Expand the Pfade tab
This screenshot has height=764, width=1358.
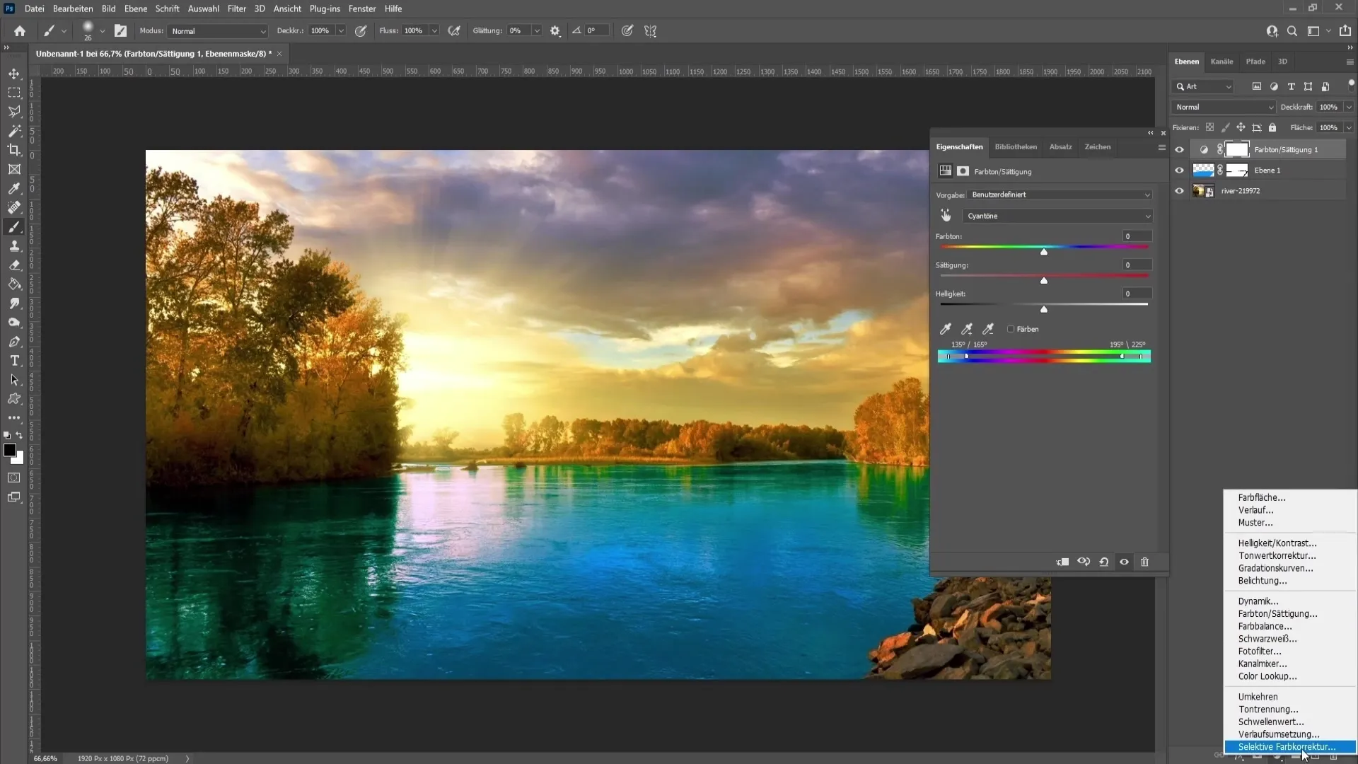[x=1255, y=61]
